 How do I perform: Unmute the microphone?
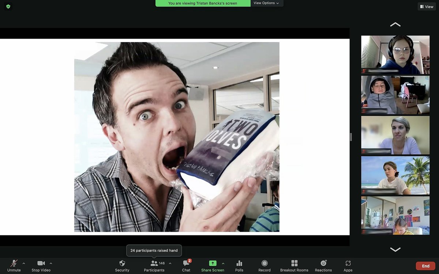pos(14,266)
